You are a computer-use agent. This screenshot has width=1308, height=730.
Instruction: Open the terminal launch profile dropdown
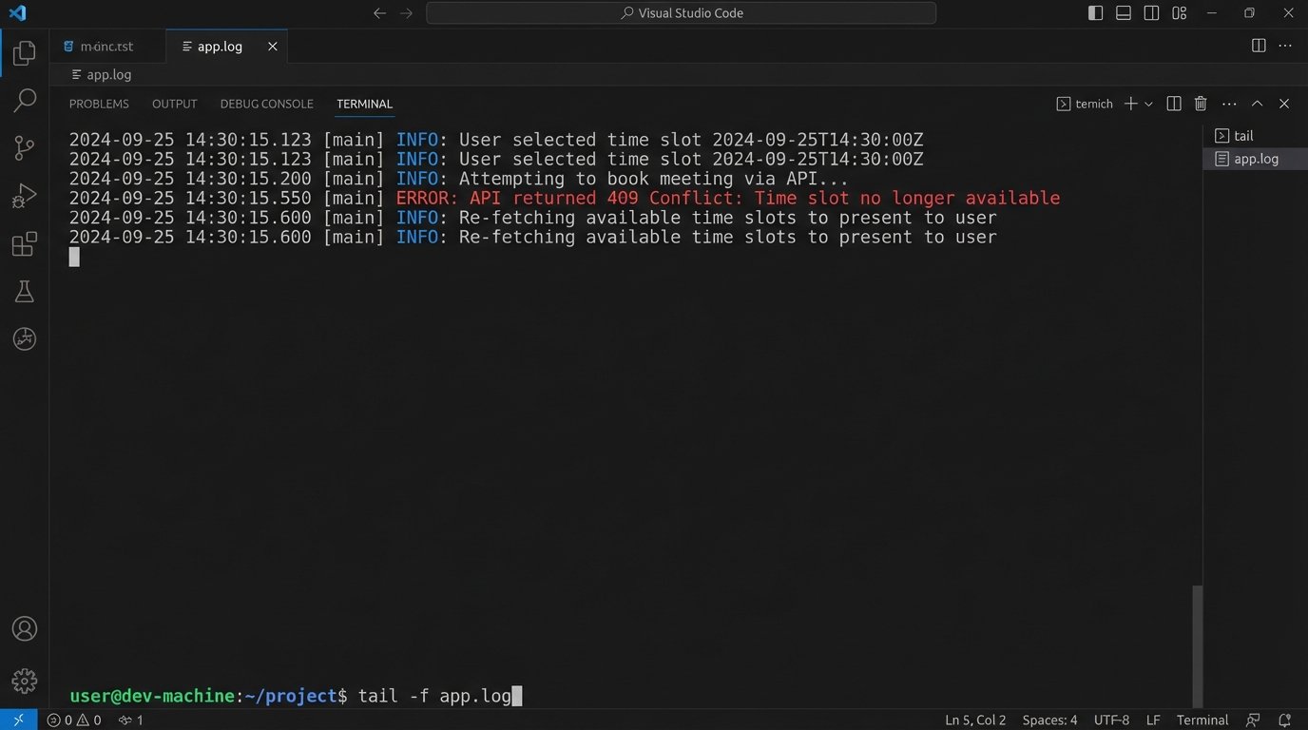coord(1148,104)
